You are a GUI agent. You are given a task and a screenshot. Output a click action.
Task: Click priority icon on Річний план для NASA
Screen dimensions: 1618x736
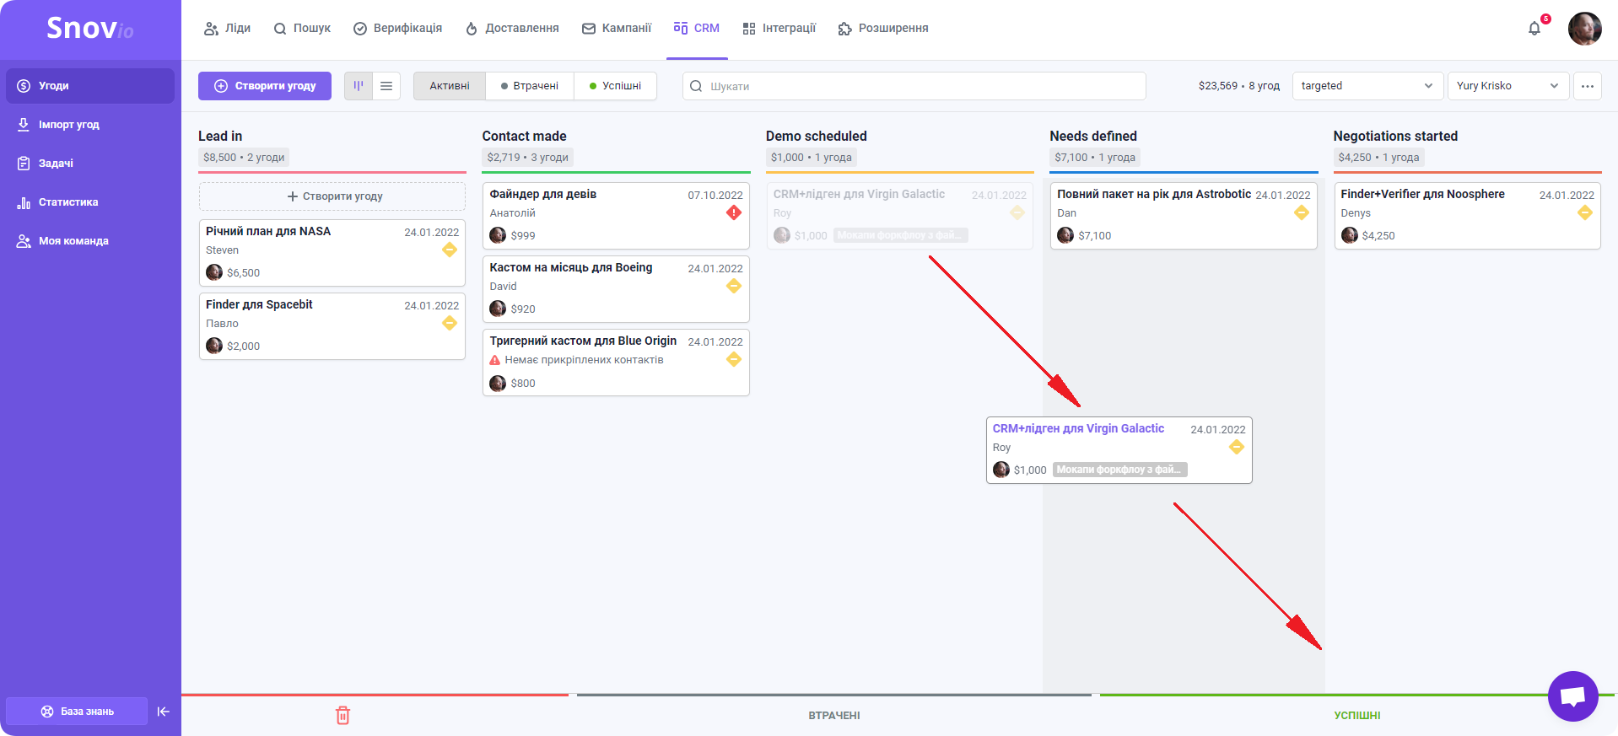coord(450,250)
